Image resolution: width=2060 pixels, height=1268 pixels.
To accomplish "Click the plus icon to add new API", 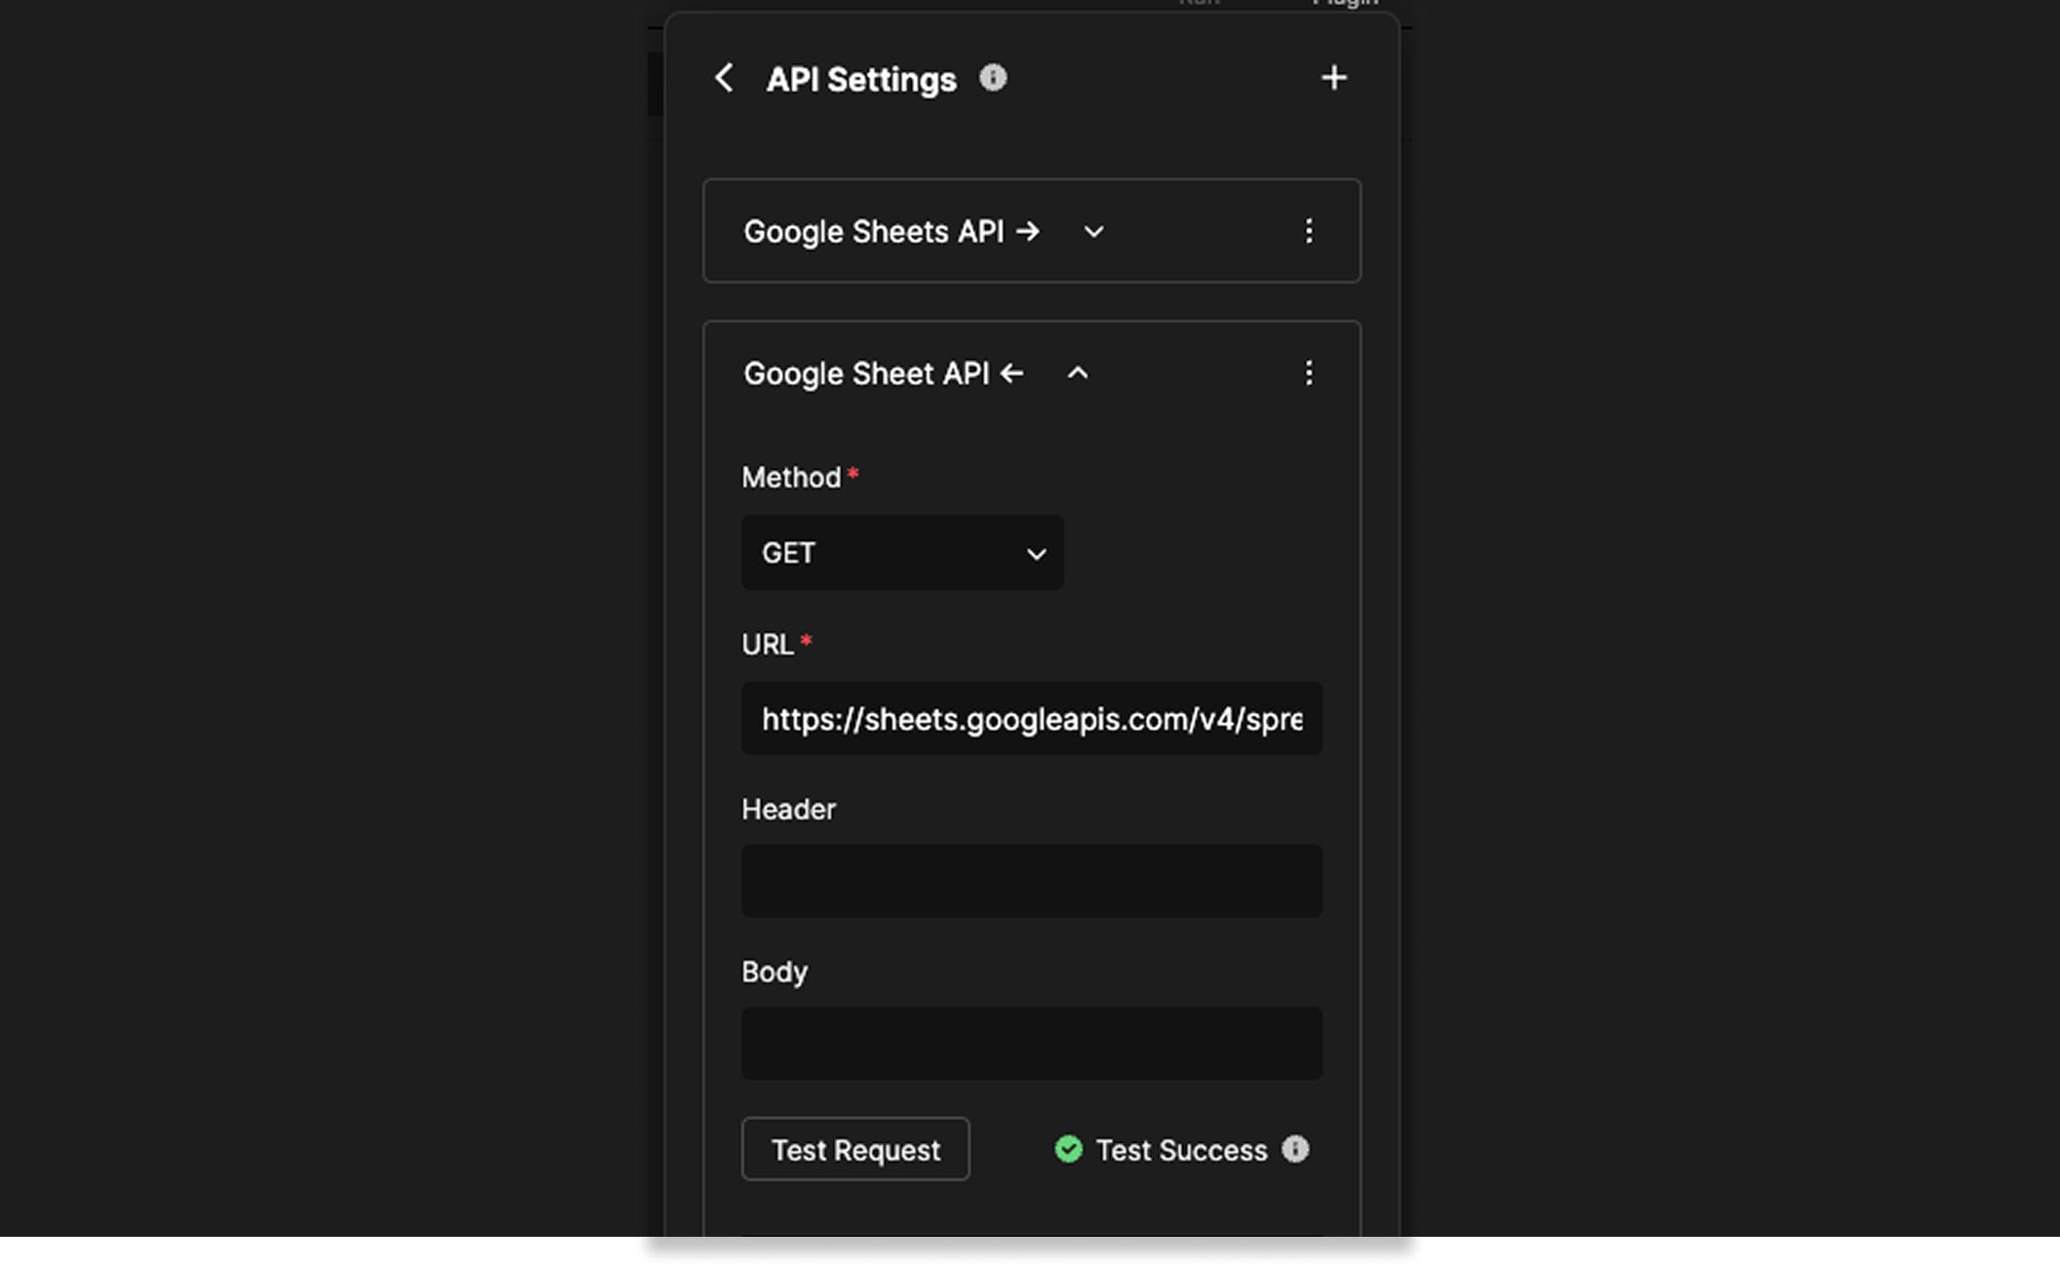I will (x=1334, y=77).
